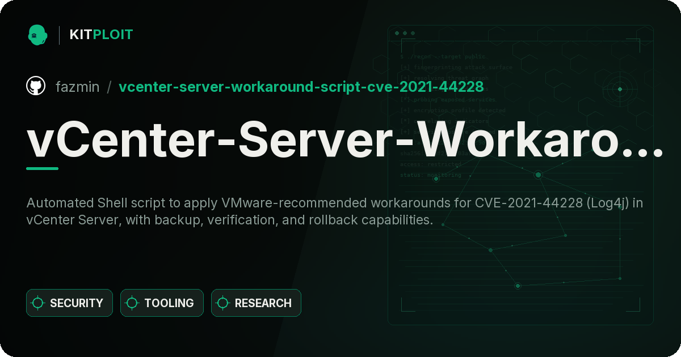
Task: Click the KitPloit green head logo icon
Action: [37, 35]
